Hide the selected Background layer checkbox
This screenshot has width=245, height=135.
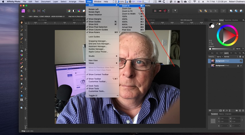tap(241, 61)
